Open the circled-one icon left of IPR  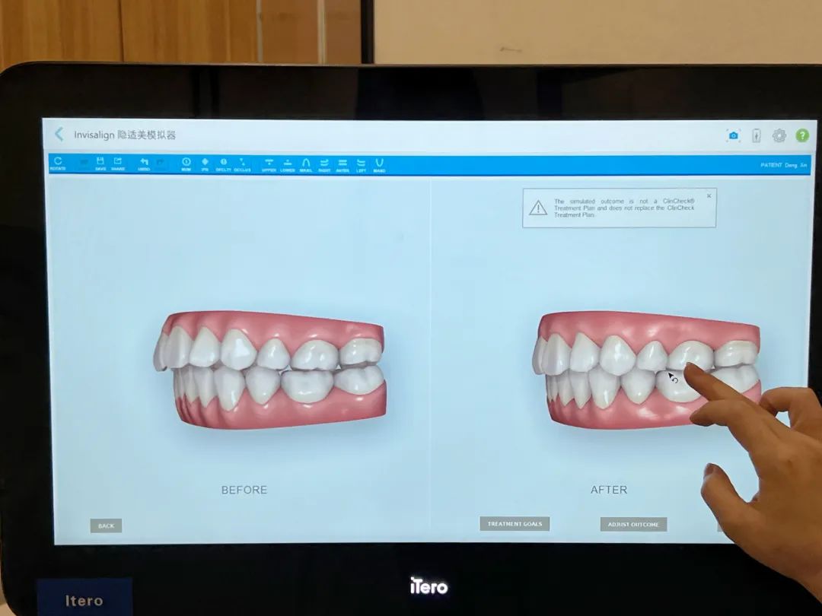tap(186, 164)
